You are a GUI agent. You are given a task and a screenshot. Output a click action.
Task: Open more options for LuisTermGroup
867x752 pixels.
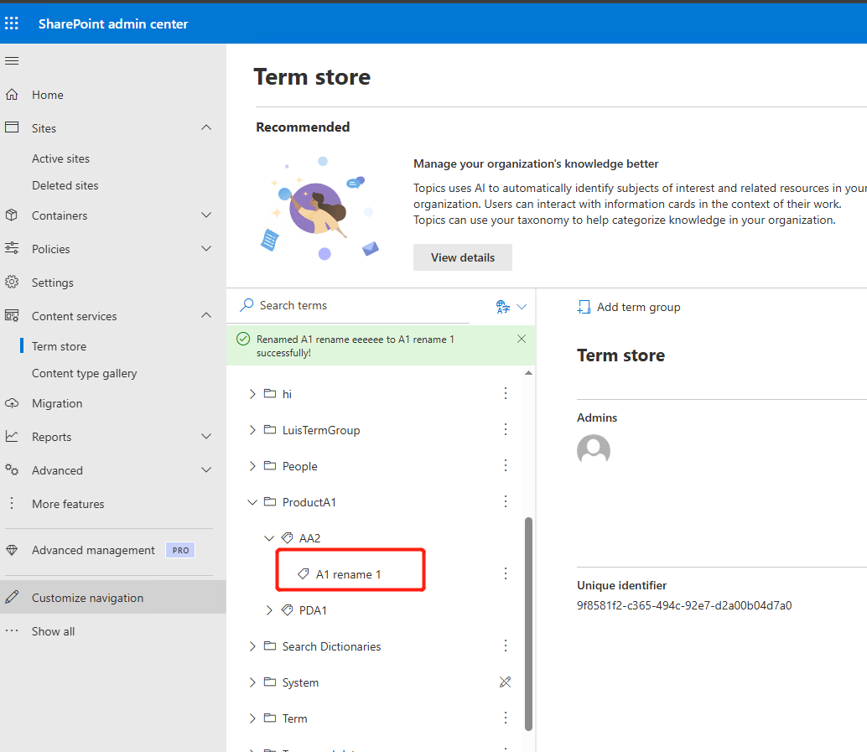pos(506,429)
